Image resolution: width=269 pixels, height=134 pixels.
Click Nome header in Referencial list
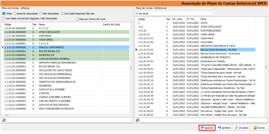tap(228, 19)
